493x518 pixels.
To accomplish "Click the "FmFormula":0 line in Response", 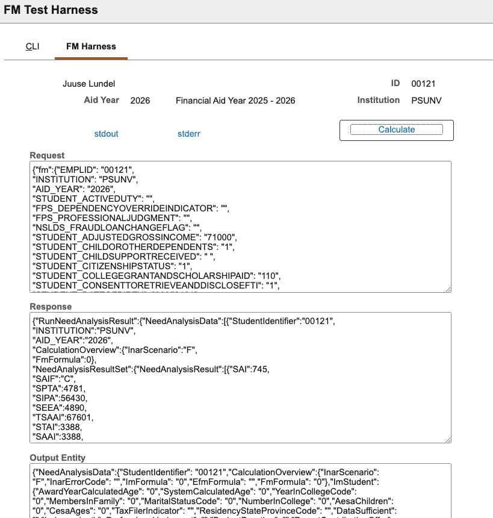I will click(64, 360).
